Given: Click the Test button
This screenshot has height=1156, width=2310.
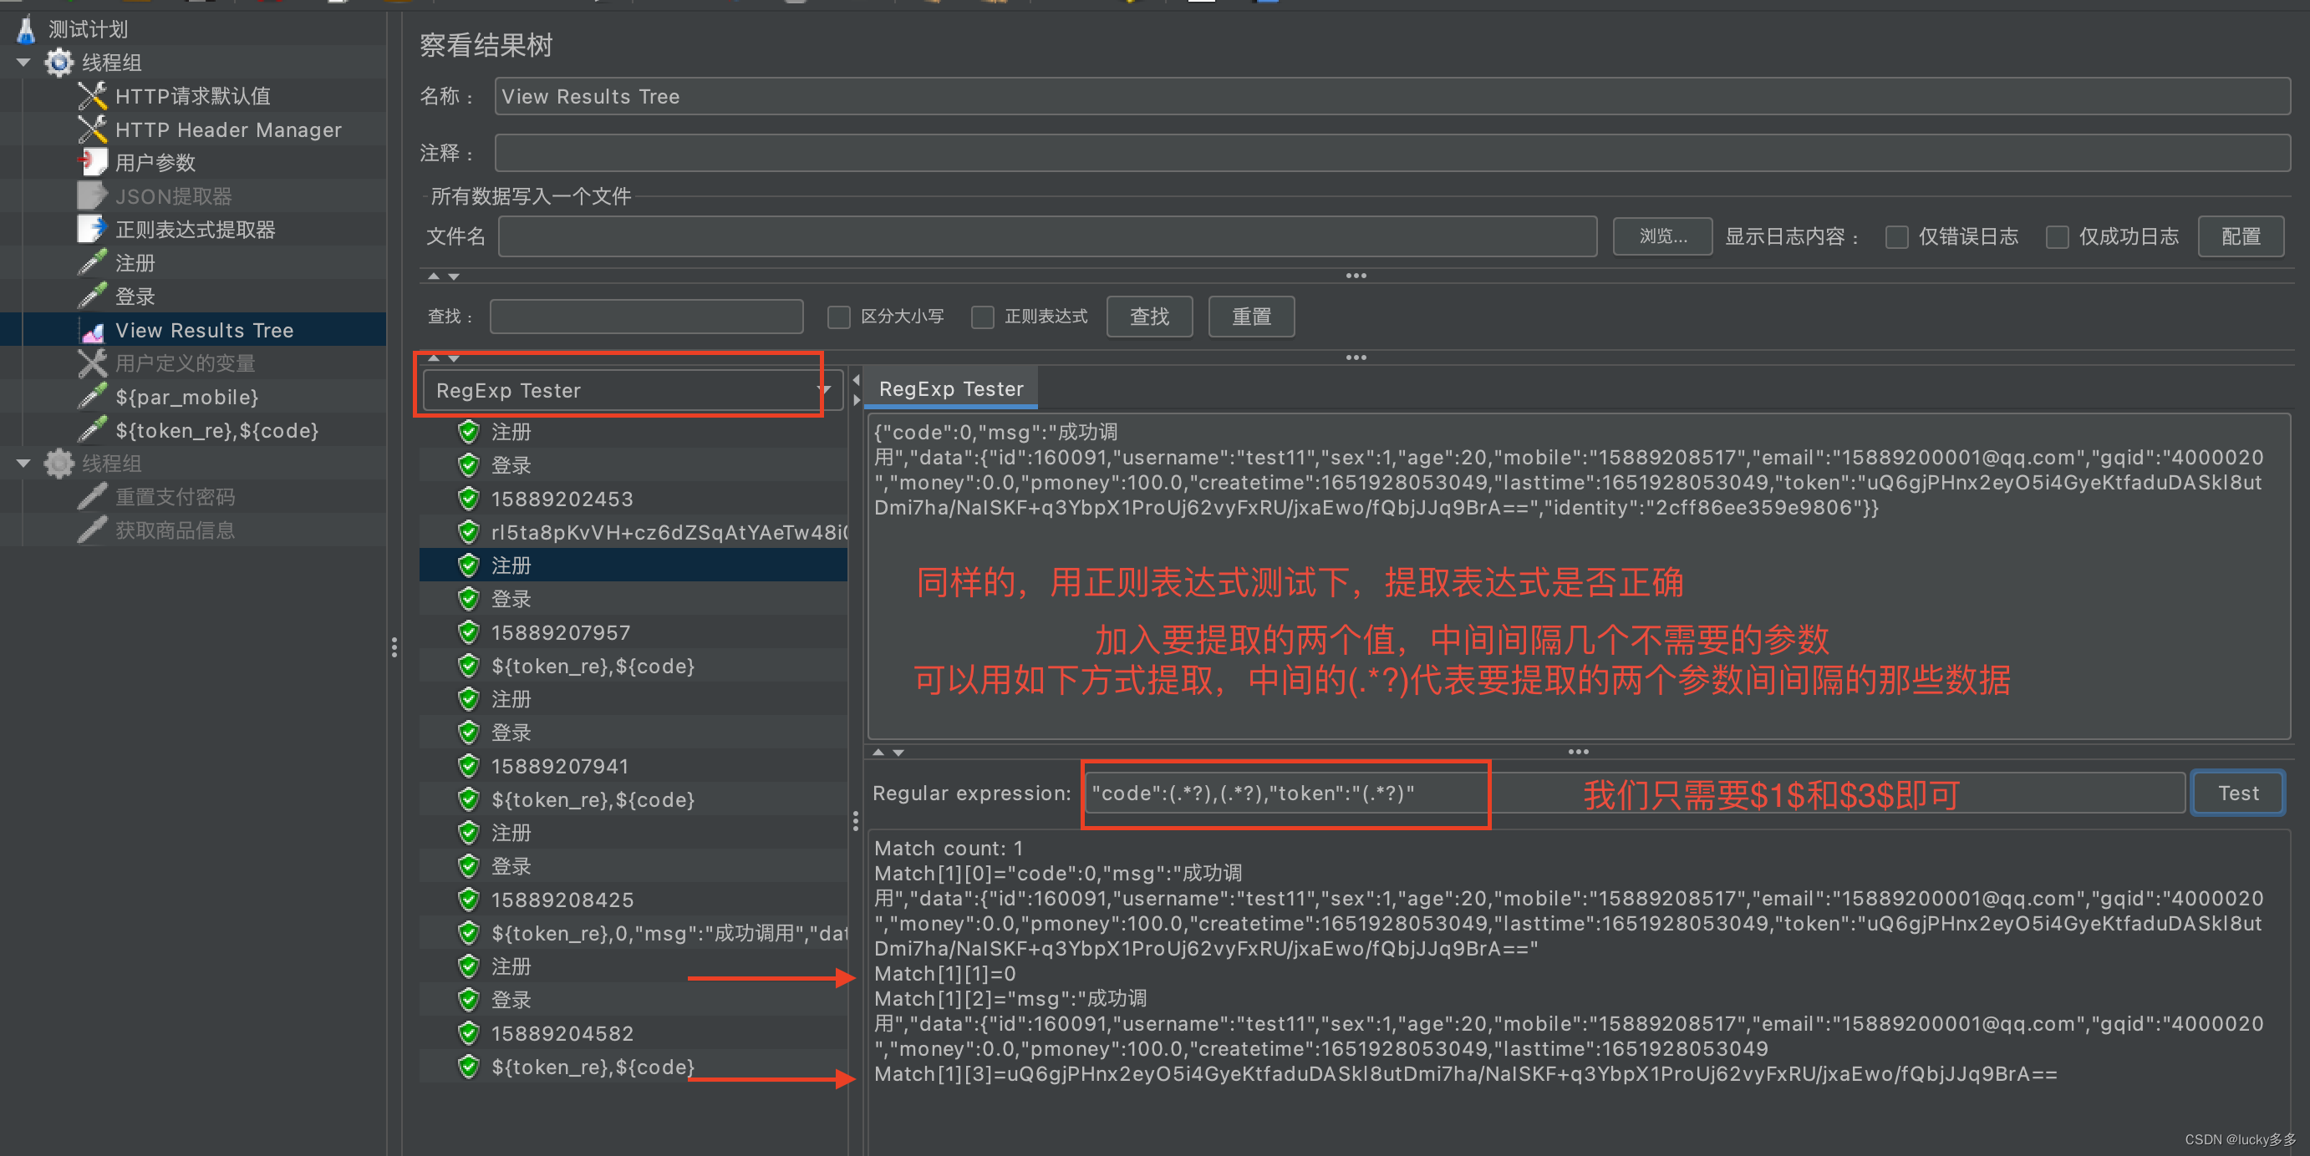Looking at the screenshot, I should [2238, 792].
